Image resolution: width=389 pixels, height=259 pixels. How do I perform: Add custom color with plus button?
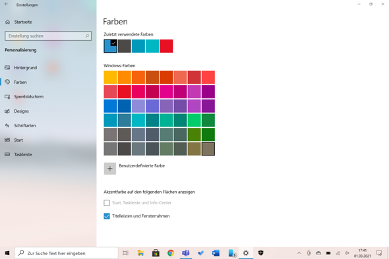click(110, 169)
